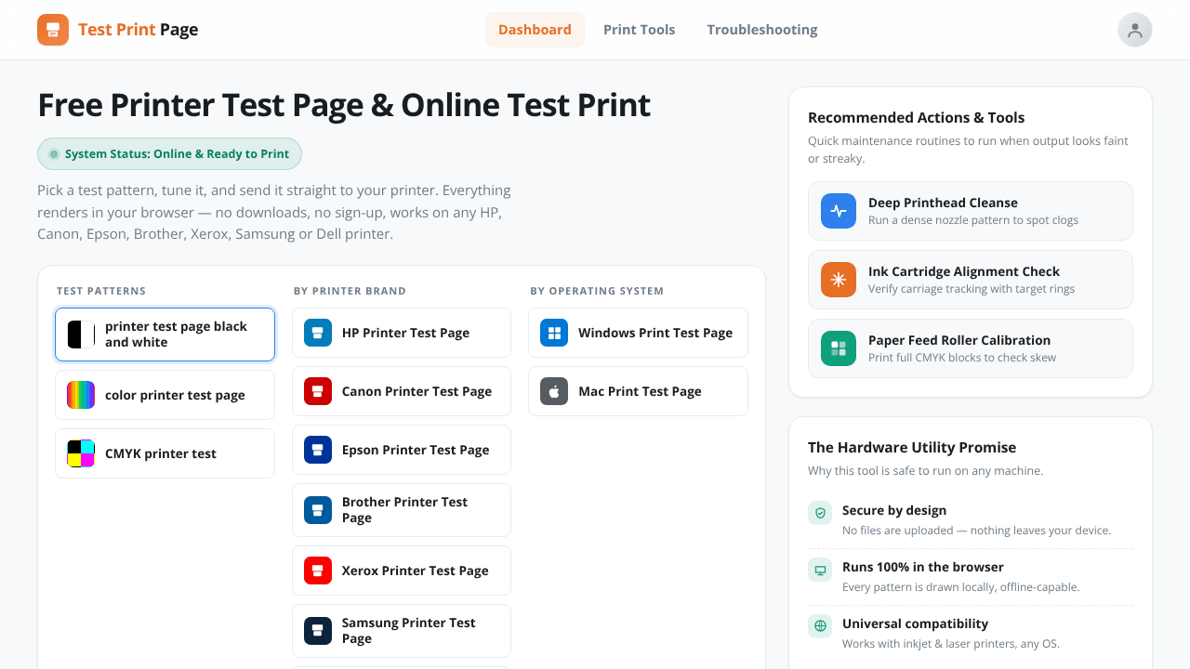This screenshot has width=1190, height=669.
Task: Click the Xerox printer brand icon
Action: click(x=318, y=571)
